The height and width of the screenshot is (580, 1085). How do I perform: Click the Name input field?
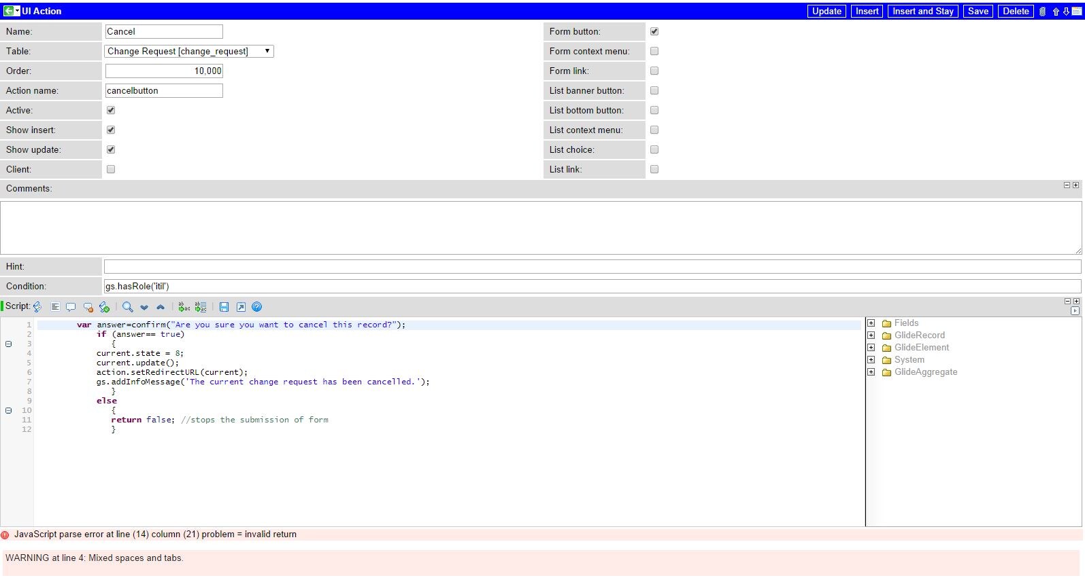(x=164, y=31)
